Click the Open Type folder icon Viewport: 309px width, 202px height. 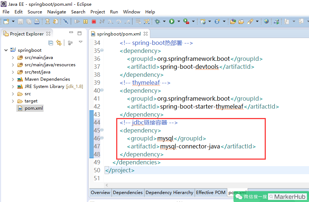click(x=233, y=21)
